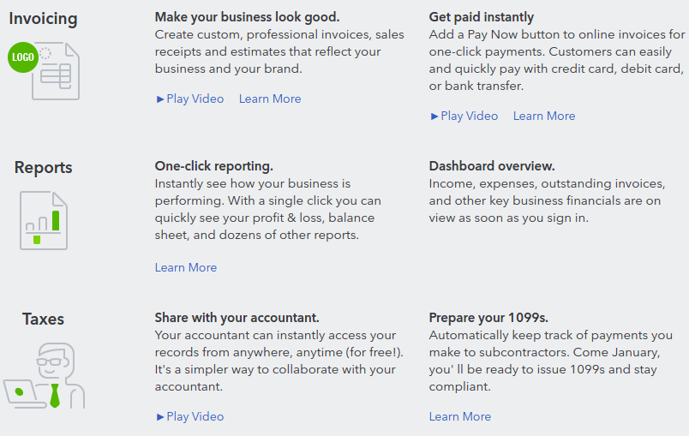Viewport: 689px width, 436px height.
Task: Open Learn More for Get paid instantly
Action: 544,116
